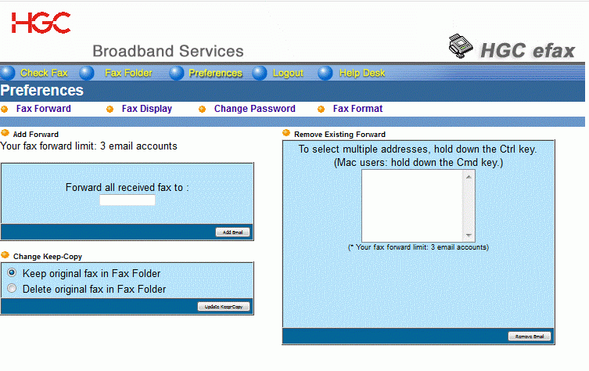
Task: Click orange bullet beside Change Password
Action: [202, 110]
